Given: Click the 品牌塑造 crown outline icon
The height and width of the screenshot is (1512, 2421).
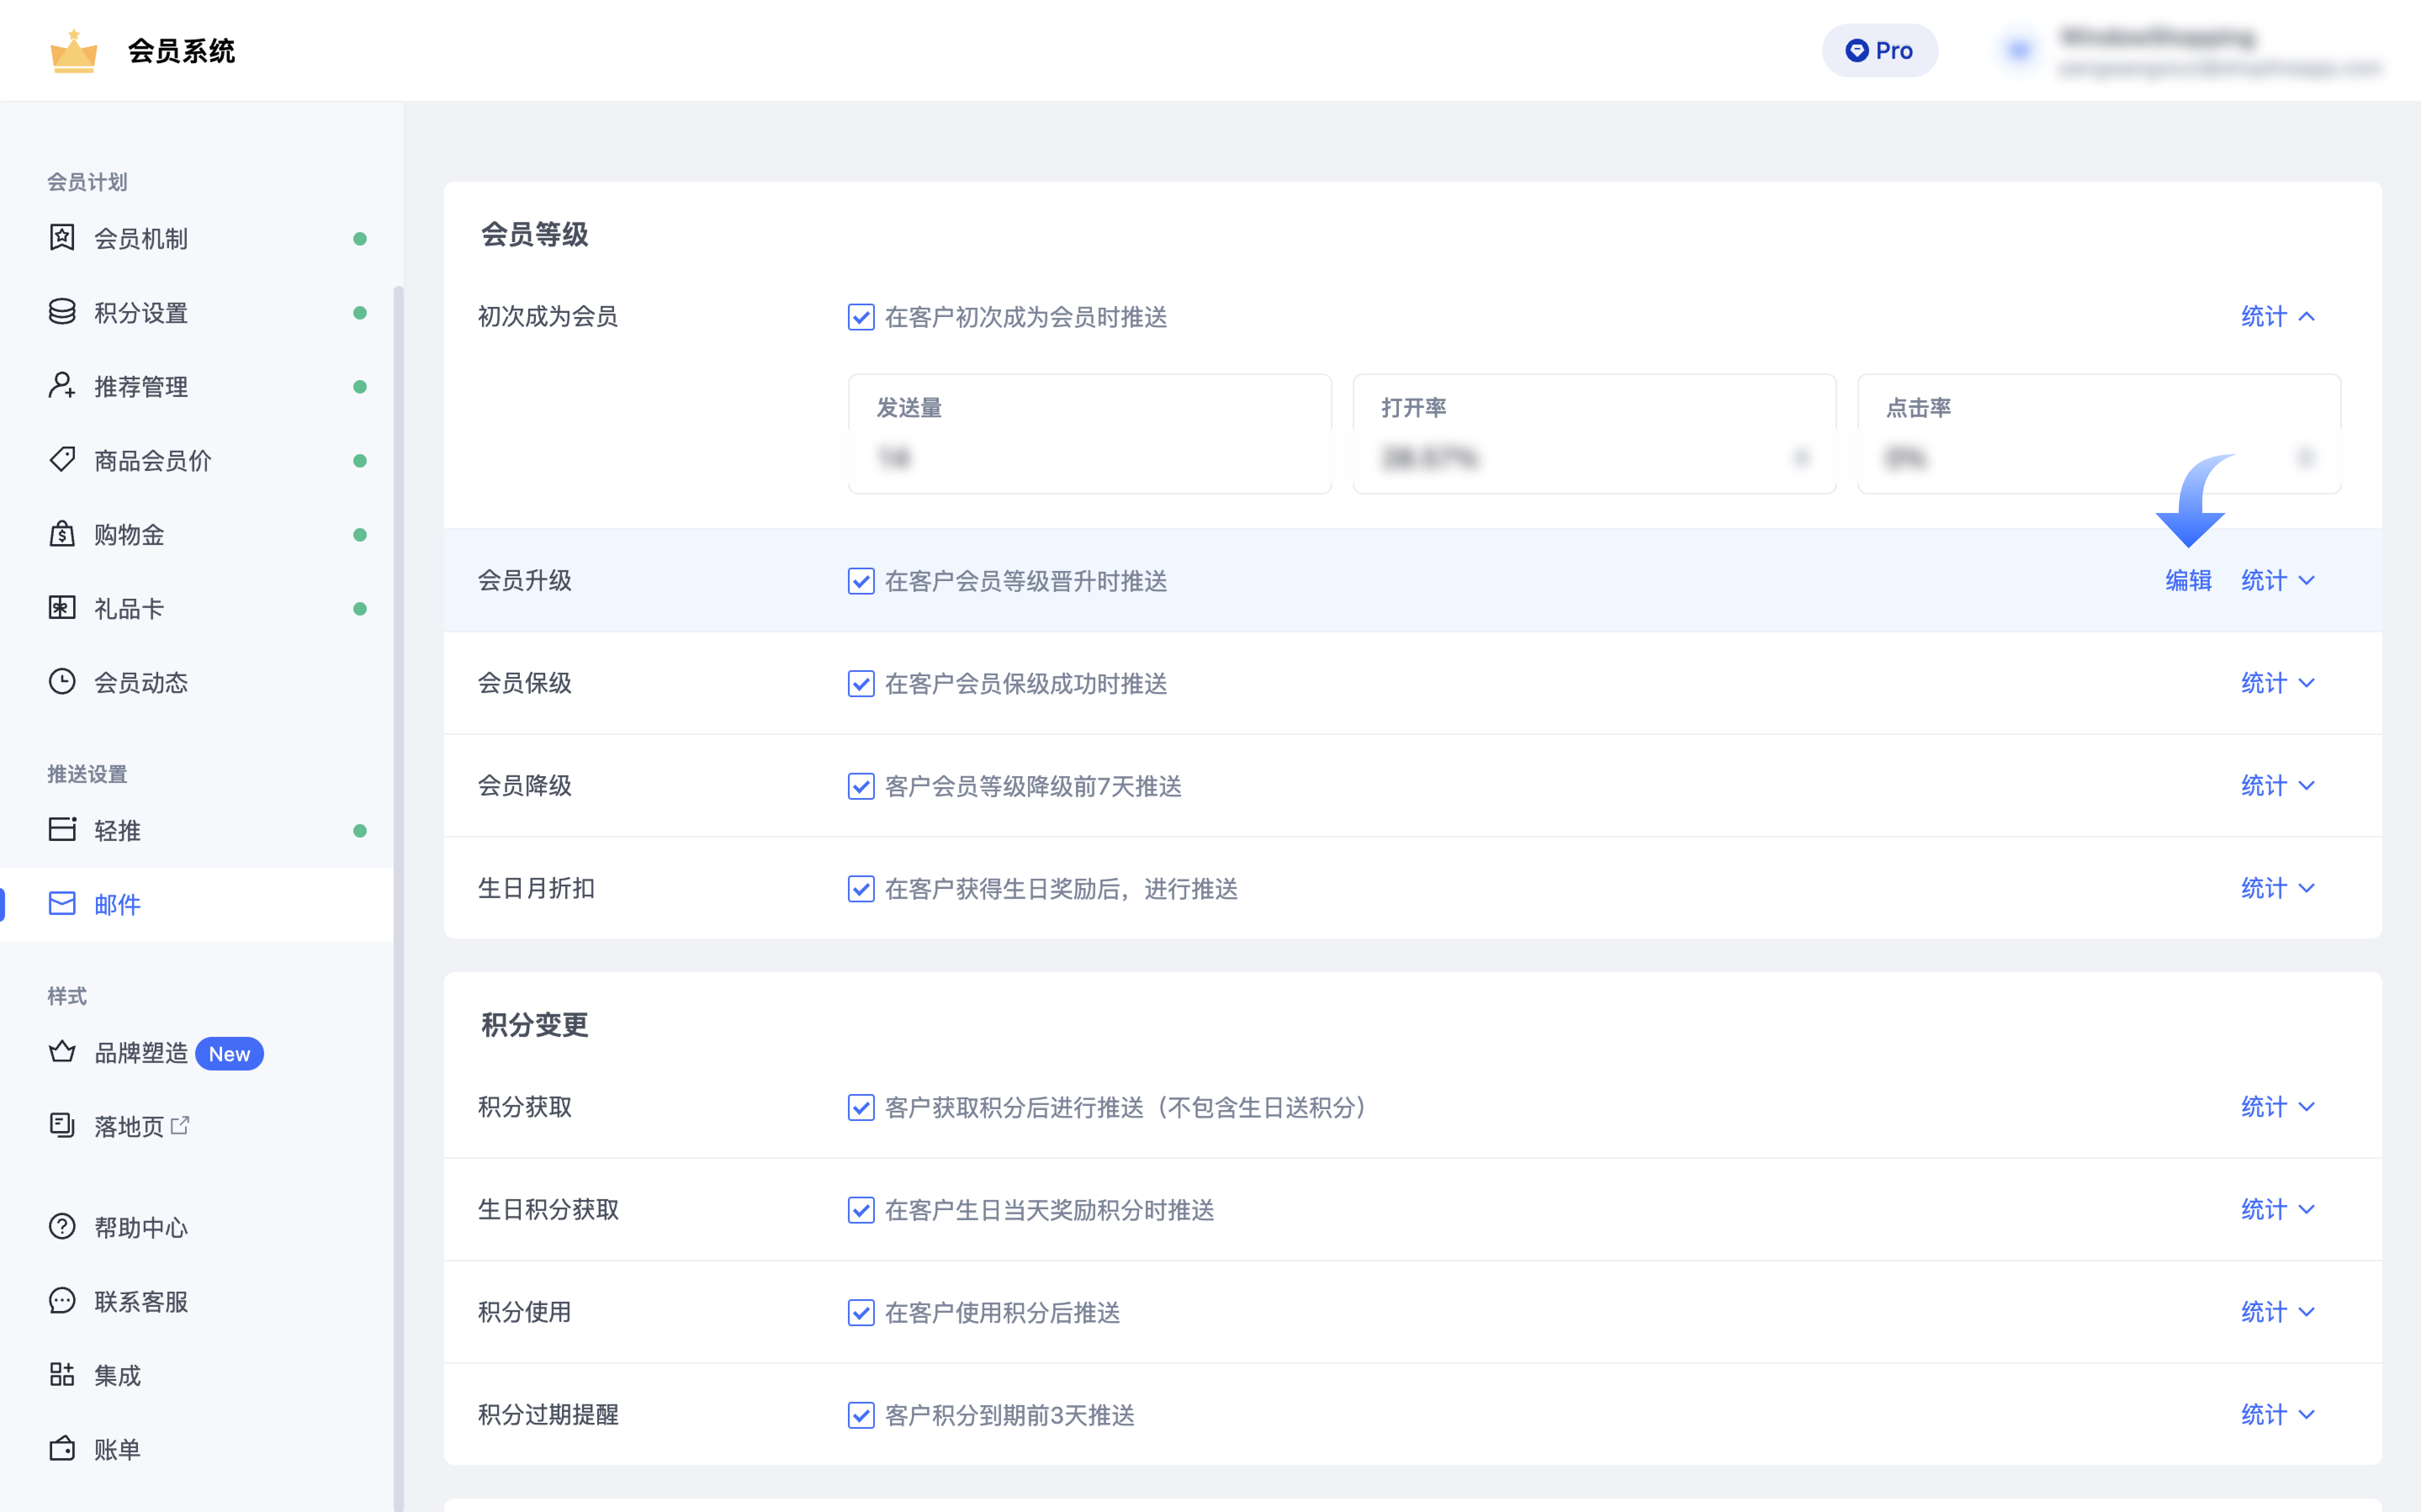Looking at the screenshot, I should pos(62,1052).
